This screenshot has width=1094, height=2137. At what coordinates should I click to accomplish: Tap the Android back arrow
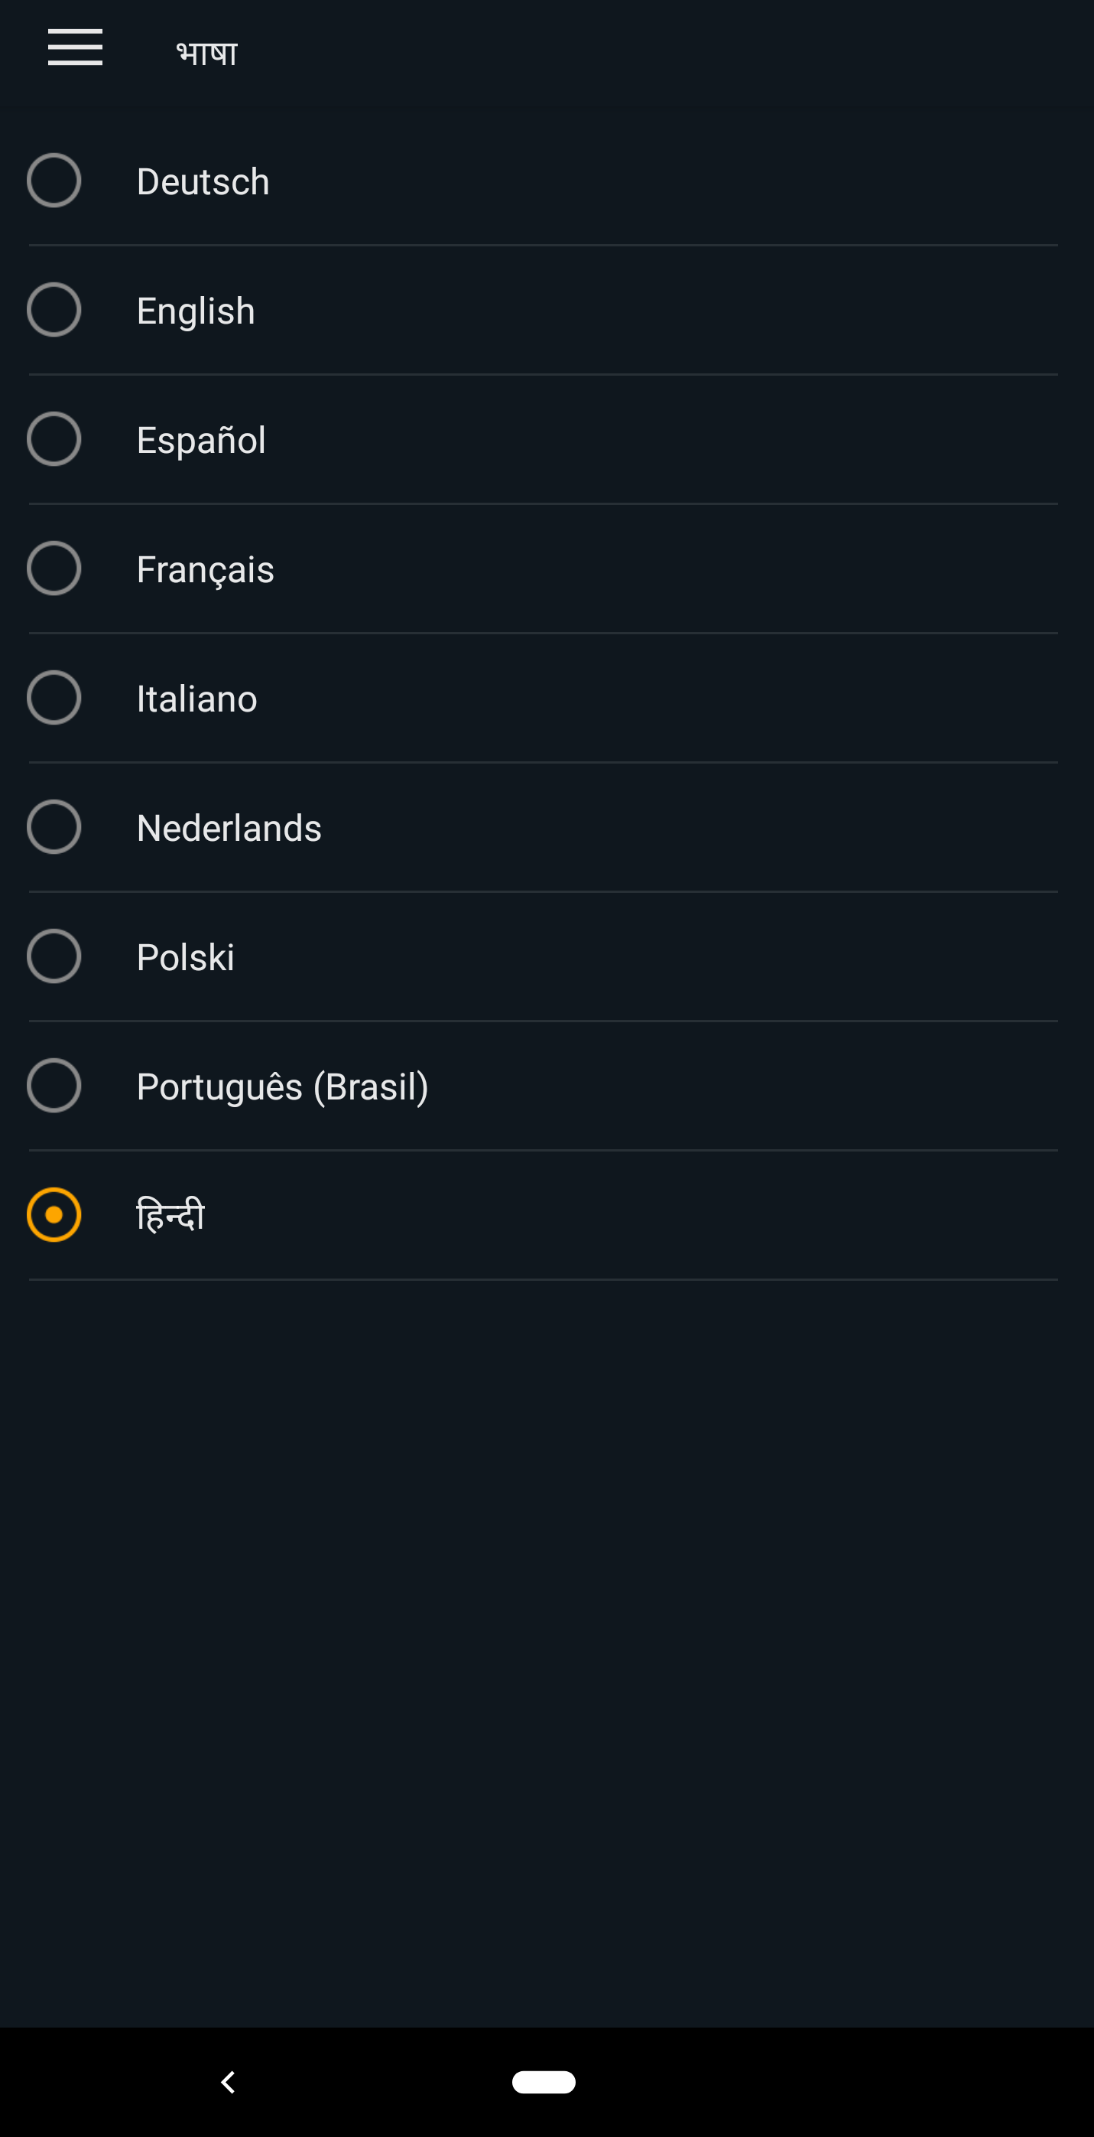pos(229,2081)
